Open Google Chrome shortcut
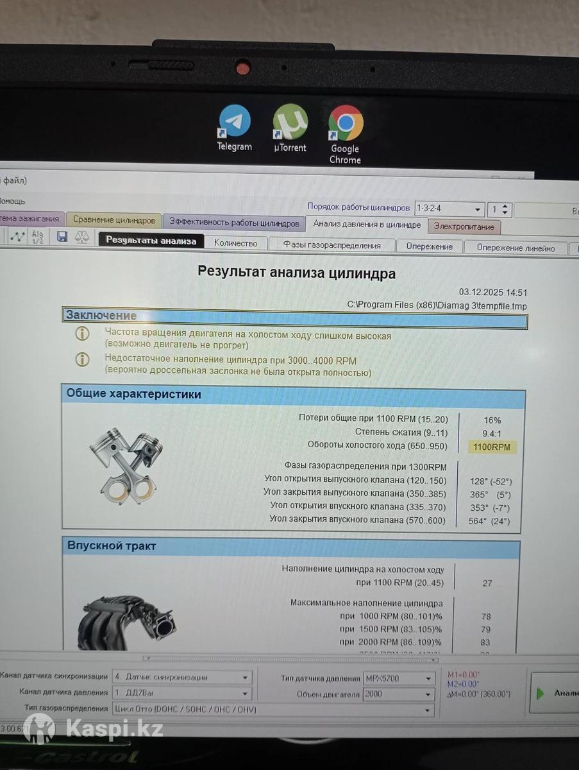The height and width of the screenshot is (770, 579). tap(346, 123)
